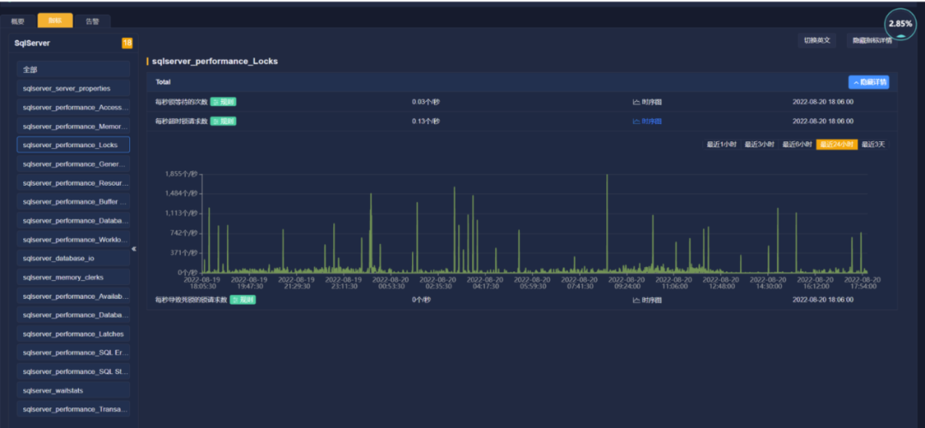This screenshot has width=925, height=428.
Task: Click the 0个/秒 value in last row
Action: tap(421, 300)
